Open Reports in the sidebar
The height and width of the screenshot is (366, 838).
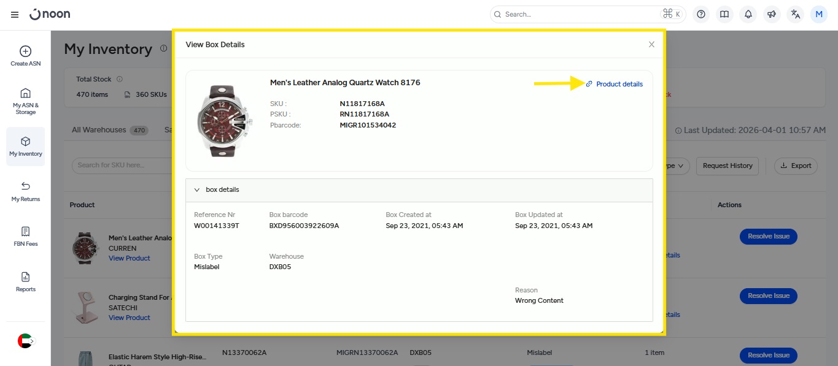pyautogui.click(x=26, y=281)
